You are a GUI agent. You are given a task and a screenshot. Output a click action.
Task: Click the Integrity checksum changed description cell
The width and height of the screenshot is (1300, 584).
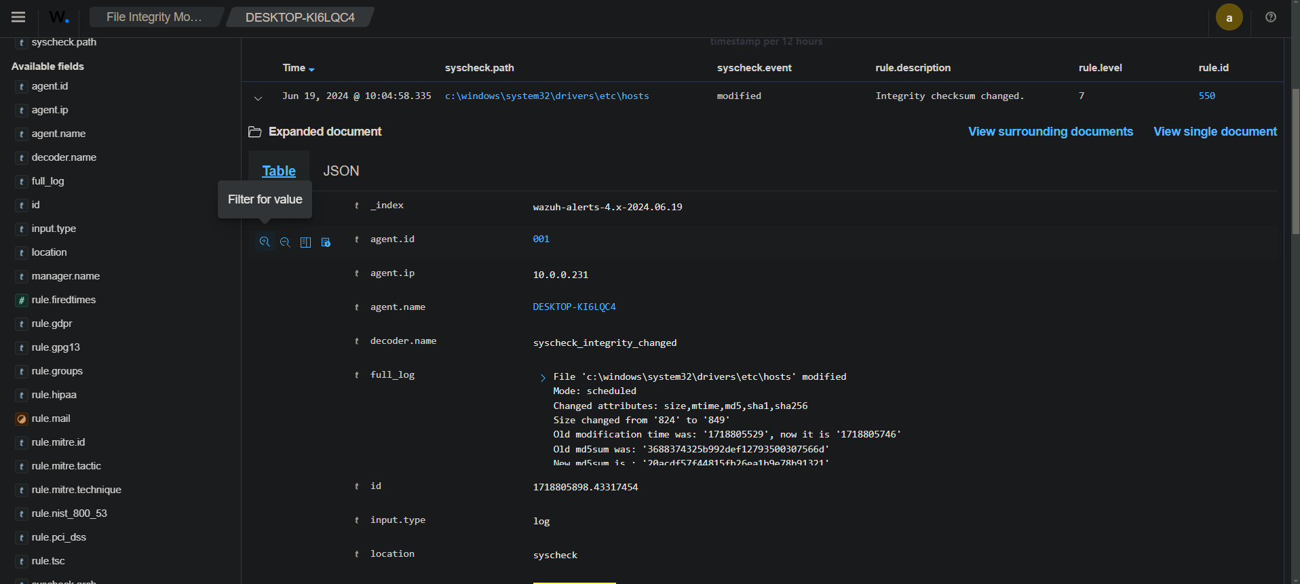click(x=949, y=96)
